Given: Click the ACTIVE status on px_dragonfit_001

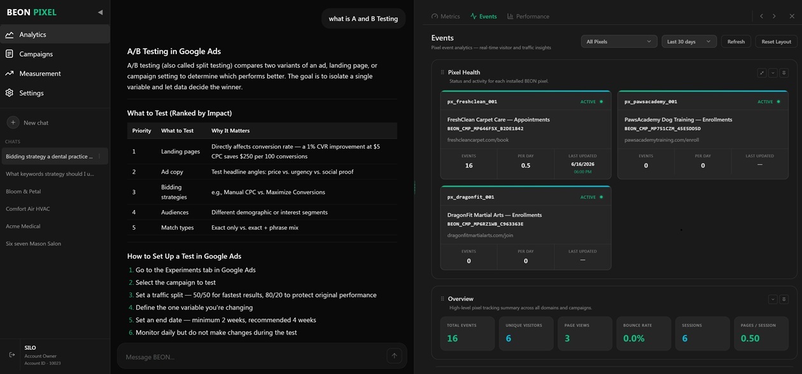Looking at the screenshot, I should [591, 197].
